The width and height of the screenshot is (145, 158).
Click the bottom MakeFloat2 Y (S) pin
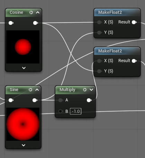click(x=99, y=71)
